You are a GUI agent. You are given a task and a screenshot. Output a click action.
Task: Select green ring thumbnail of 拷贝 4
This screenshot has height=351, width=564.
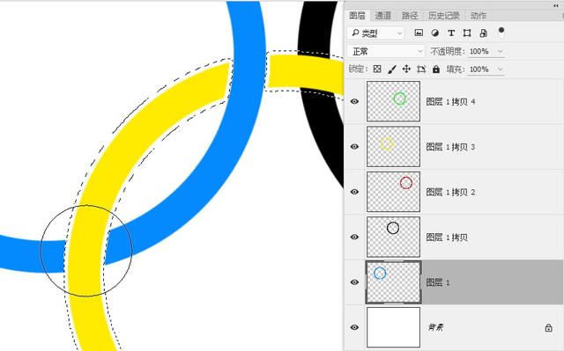point(394,101)
